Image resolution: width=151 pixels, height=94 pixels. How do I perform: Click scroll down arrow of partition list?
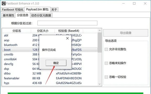pyautogui.click(x=100, y=84)
